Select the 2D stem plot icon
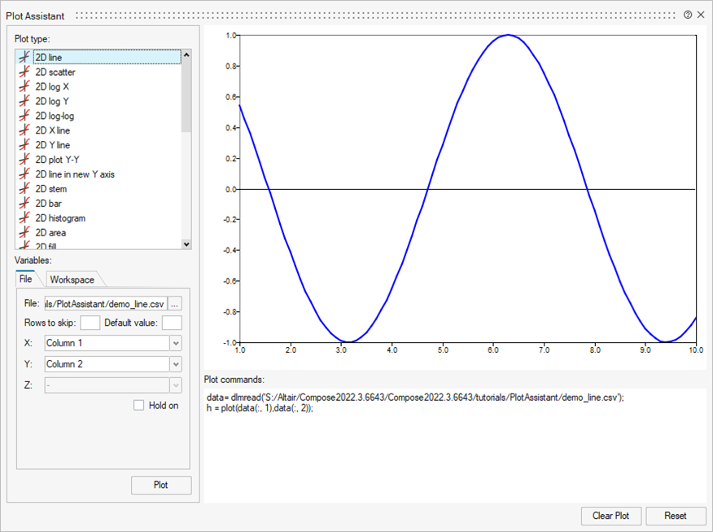 tap(24, 188)
